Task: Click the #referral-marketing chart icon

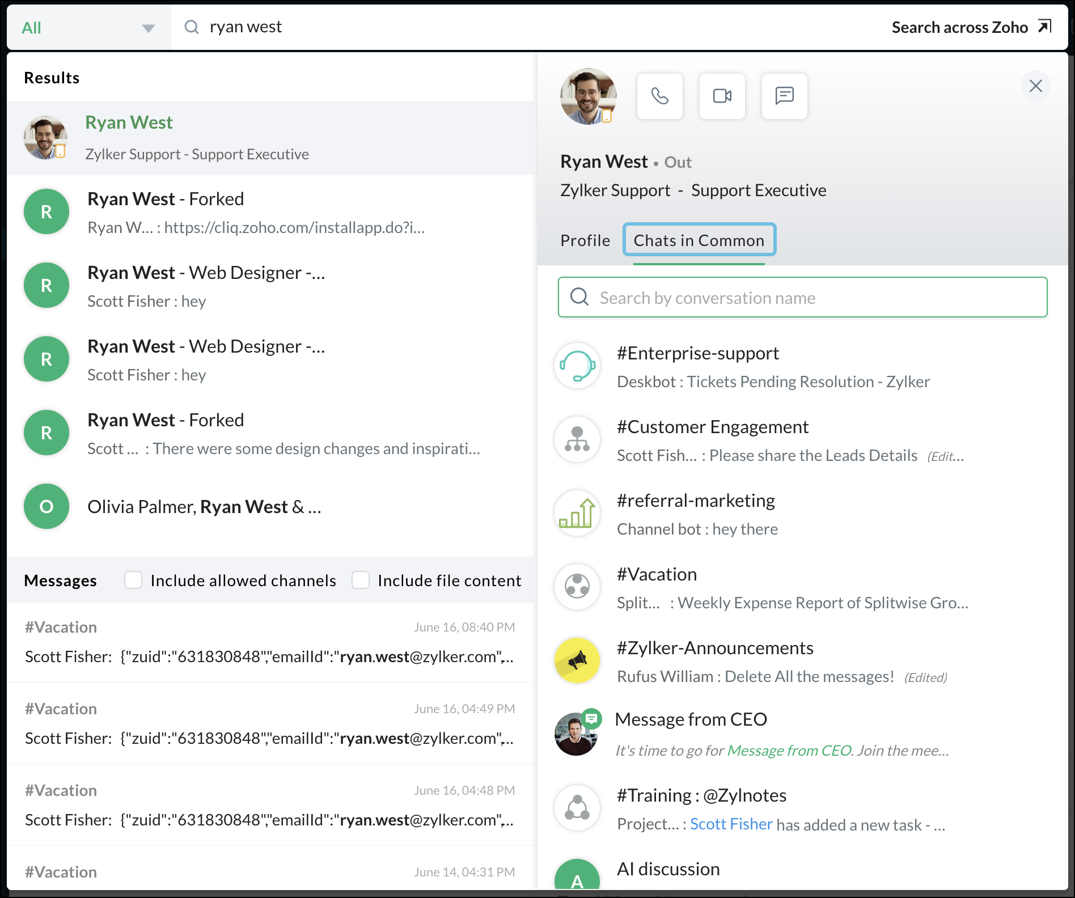Action: coord(577,513)
